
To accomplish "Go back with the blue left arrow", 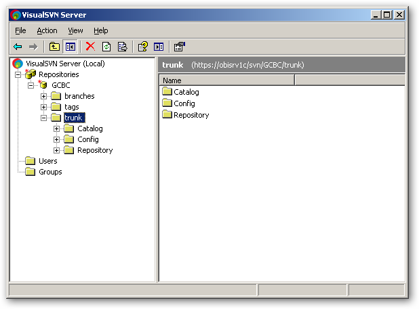I will tap(18, 47).
